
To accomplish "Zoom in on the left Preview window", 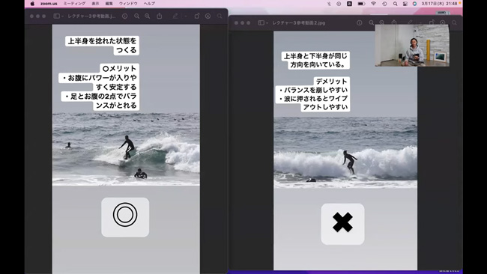I will pos(147,16).
